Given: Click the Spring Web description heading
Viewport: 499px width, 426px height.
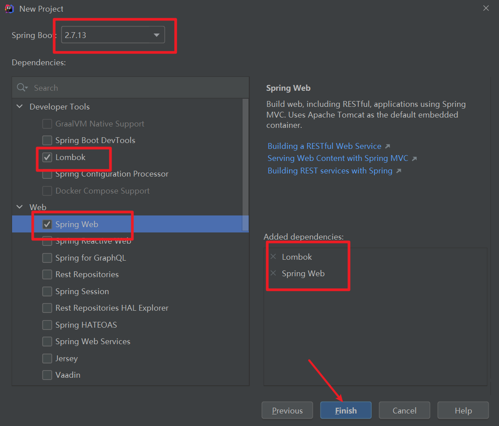Looking at the screenshot, I should pyautogui.click(x=288, y=88).
